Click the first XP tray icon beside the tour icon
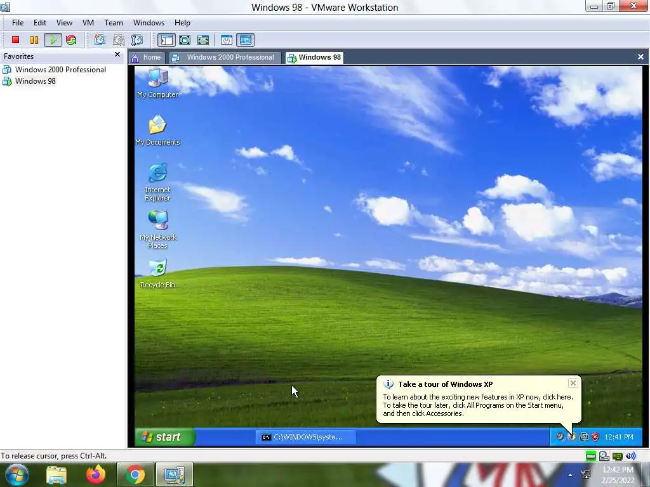 (x=560, y=437)
